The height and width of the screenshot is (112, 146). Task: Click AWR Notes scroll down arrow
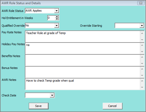(142, 87)
